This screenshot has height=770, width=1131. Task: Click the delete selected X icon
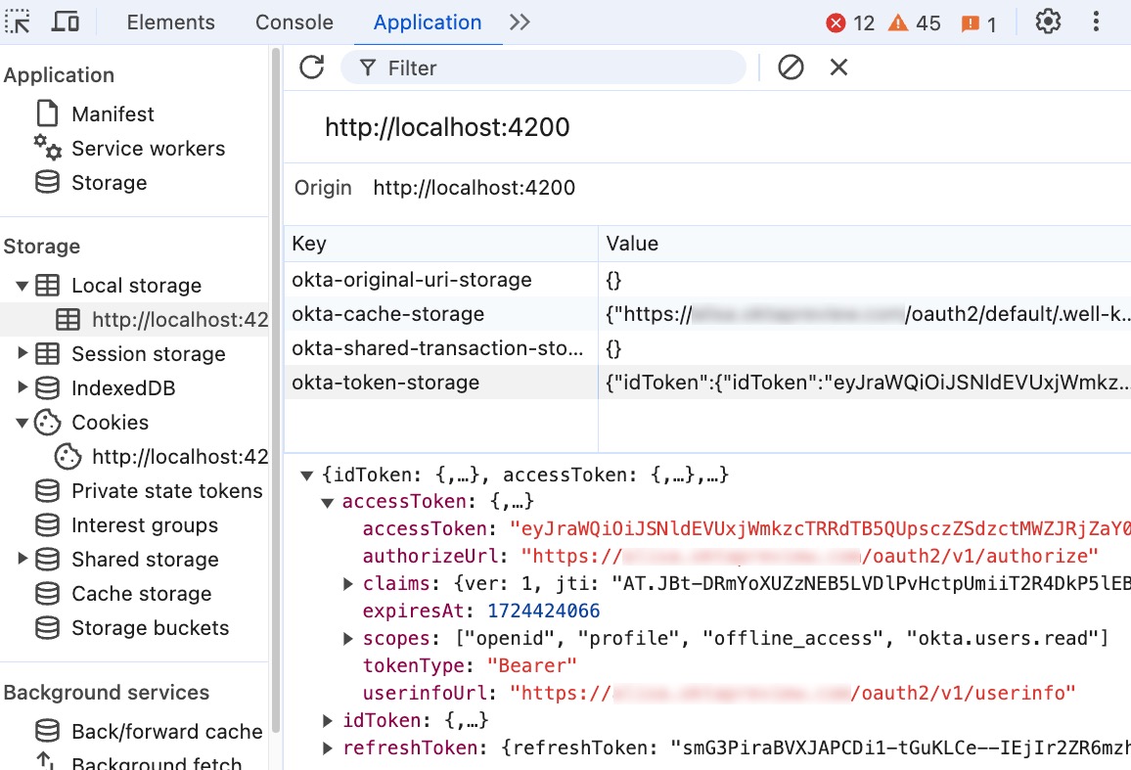tap(838, 68)
